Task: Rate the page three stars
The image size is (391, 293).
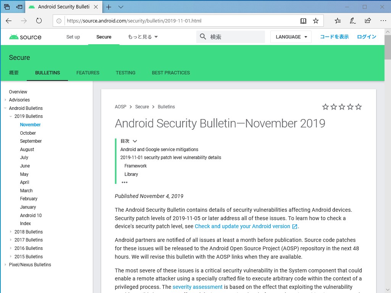Action: point(342,107)
